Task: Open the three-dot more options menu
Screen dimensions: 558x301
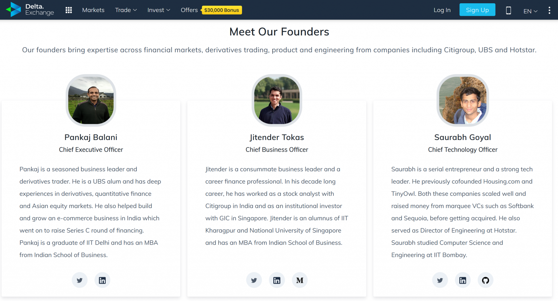Action: click(x=549, y=10)
